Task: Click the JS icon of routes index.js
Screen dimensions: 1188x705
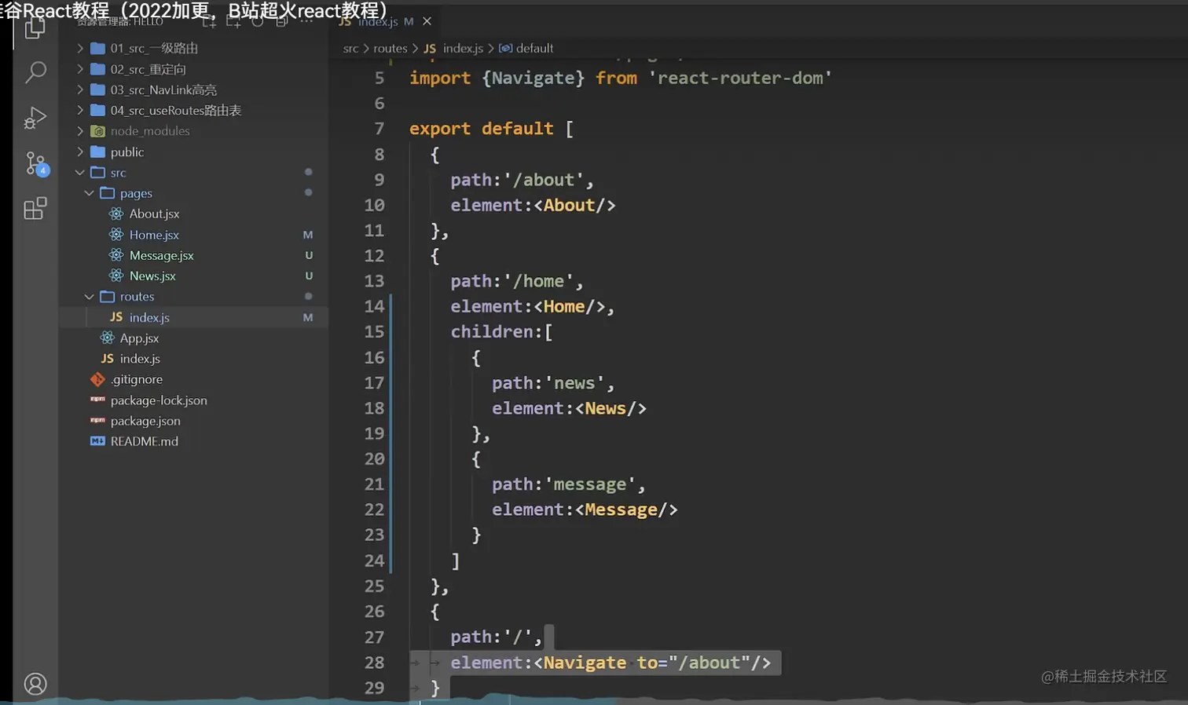Action: (116, 317)
